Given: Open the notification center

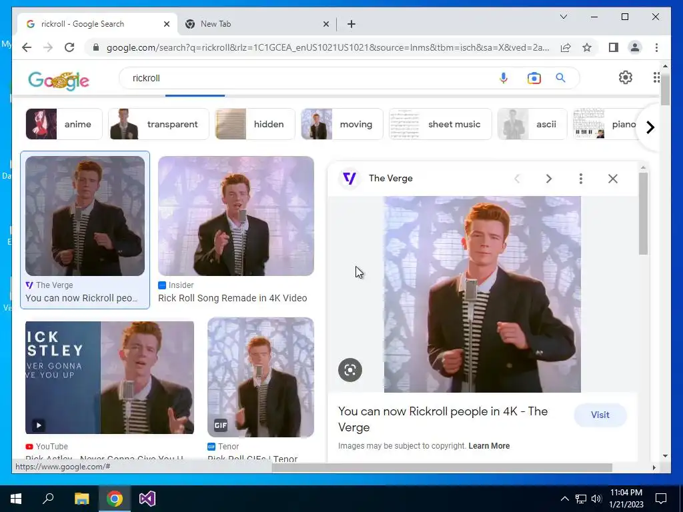Looking at the screenshot, I should 661,498.
